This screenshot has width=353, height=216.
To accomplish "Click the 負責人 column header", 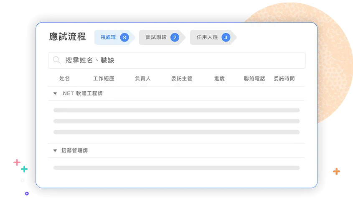I will (143, 78).
